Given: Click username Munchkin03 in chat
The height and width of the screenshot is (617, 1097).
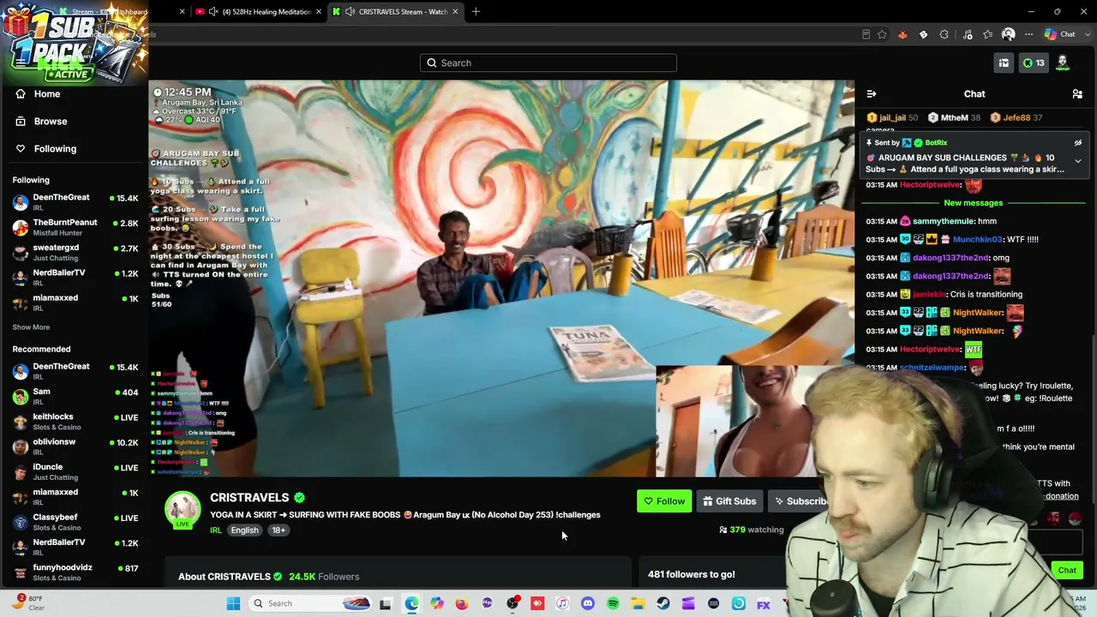Looking at the screenshot, I should 978,240.
